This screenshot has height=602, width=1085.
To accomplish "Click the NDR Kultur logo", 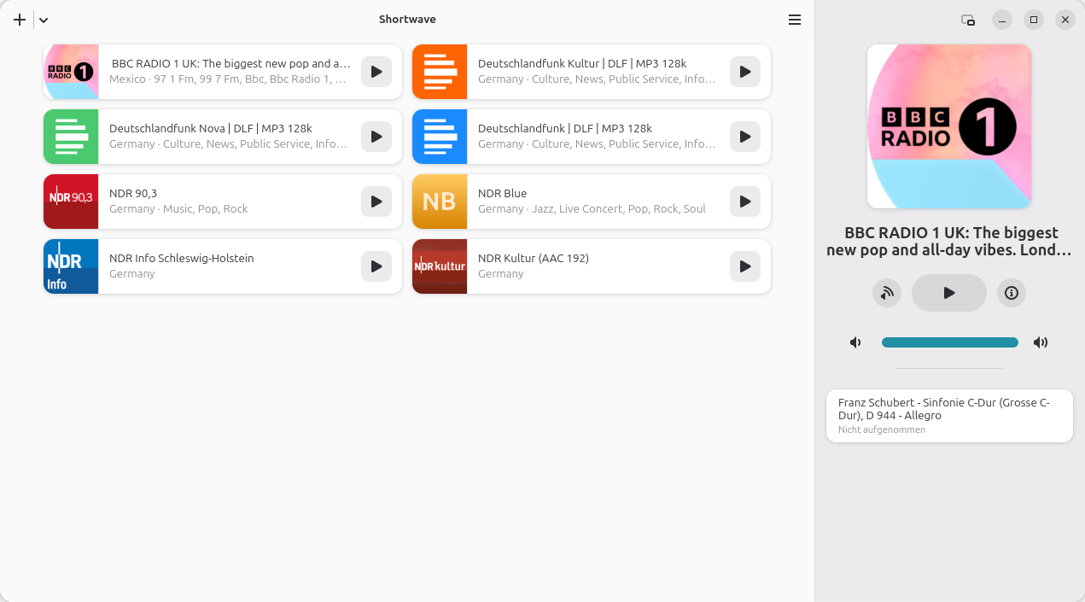I will (x=440, y=266).
